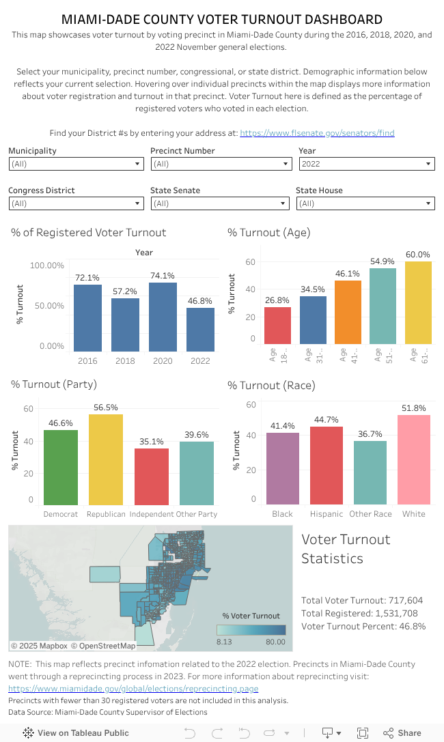Click the % Voter Turnout color legend gradient
444x742 pixels.
coord(251,630)
